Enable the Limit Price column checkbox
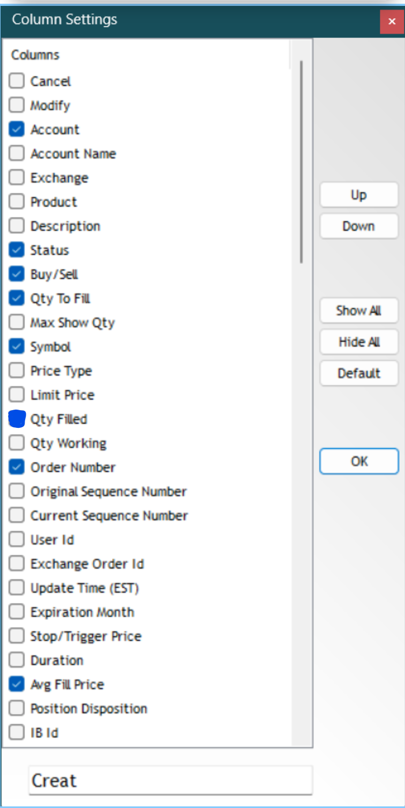405x808 pixels. 17,395
